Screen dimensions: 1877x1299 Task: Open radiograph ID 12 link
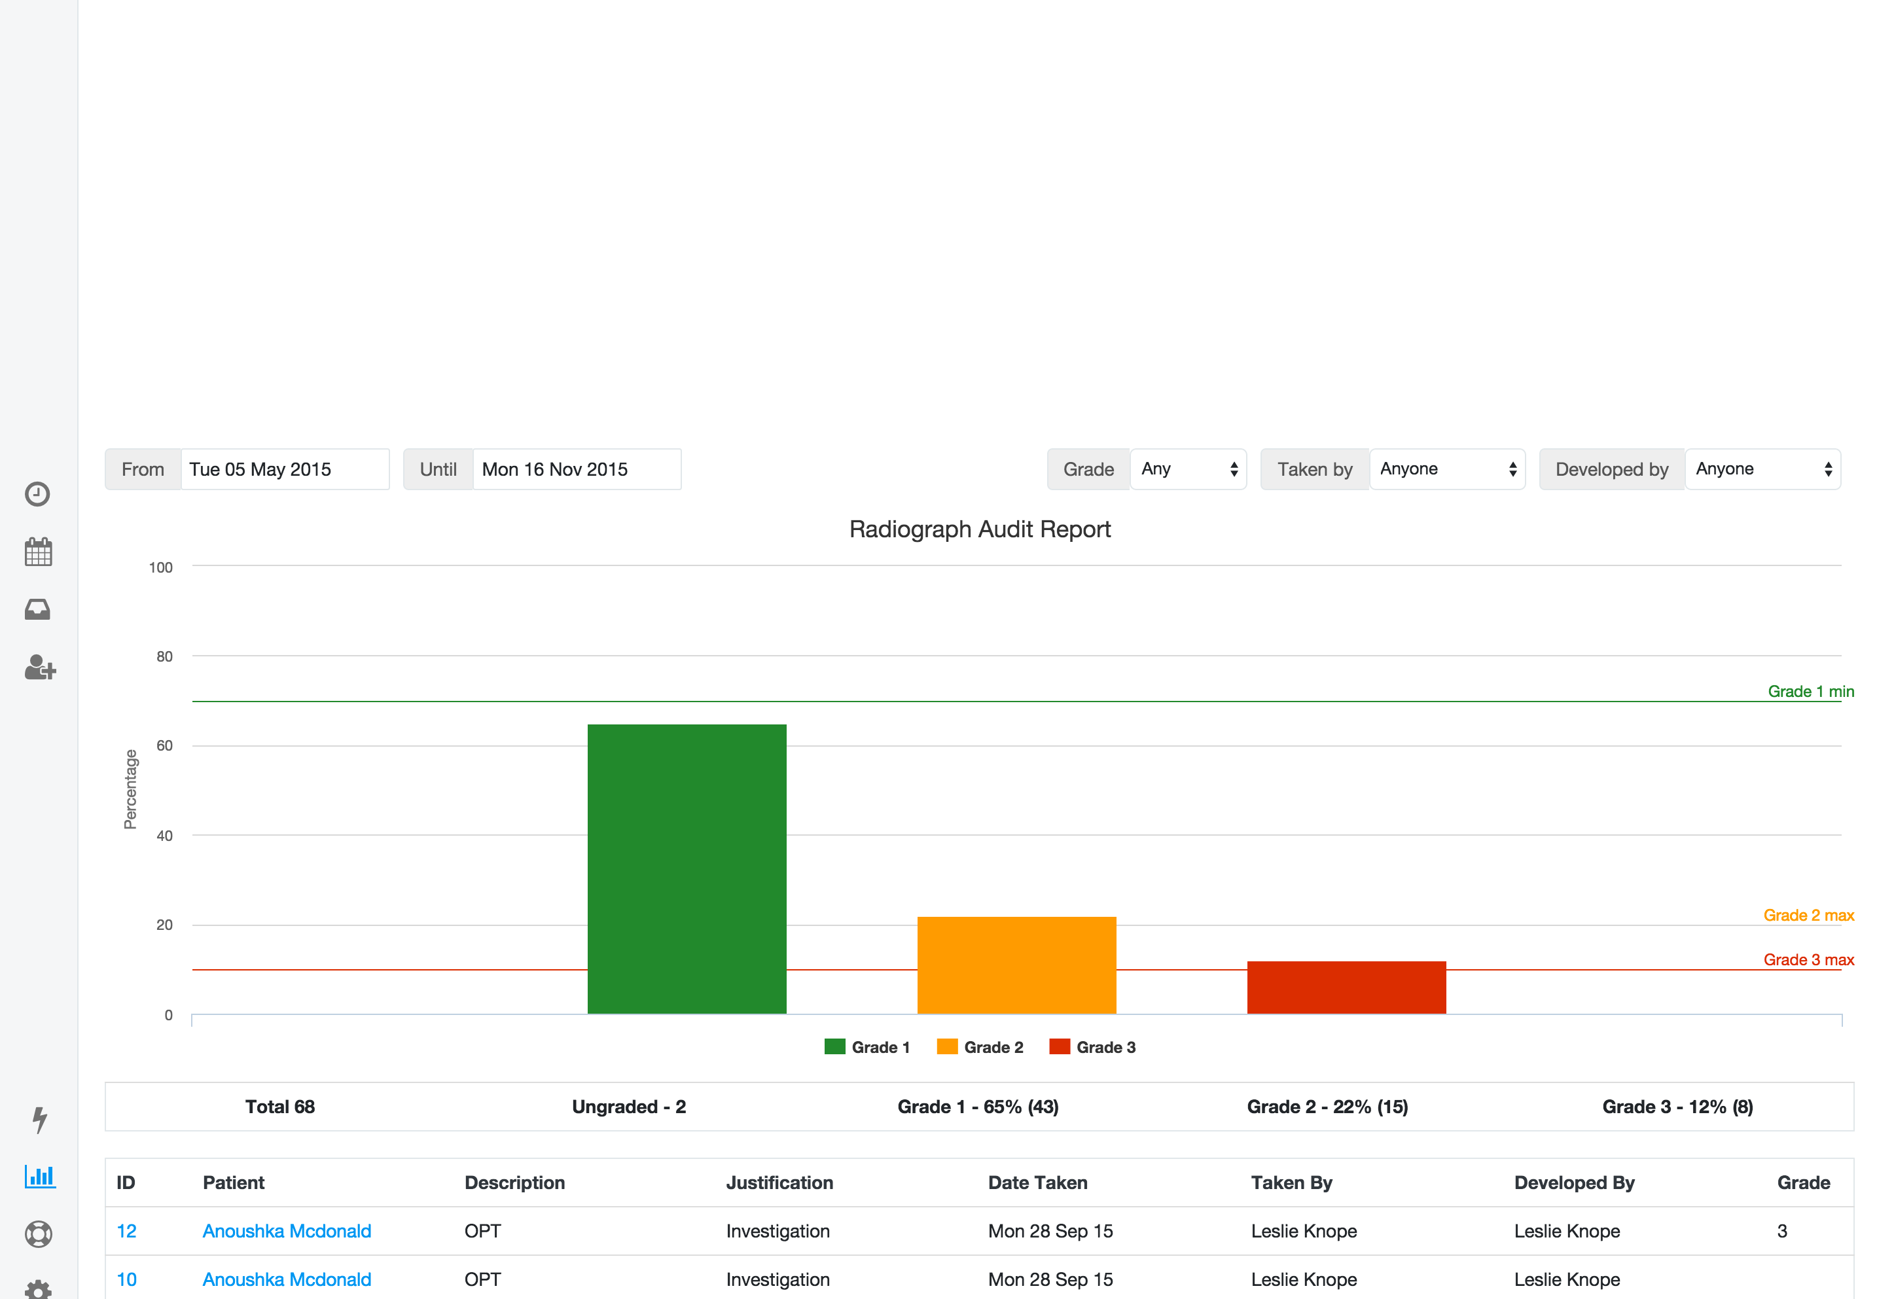point(126,1231)
